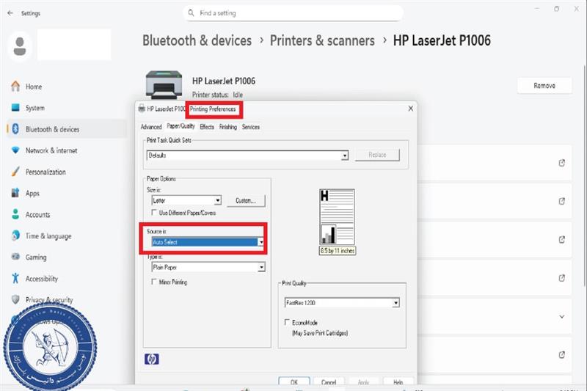Viewport: 587px width, 391px height.
Task: Click the Find a setting search box
Action: (293, 13)
